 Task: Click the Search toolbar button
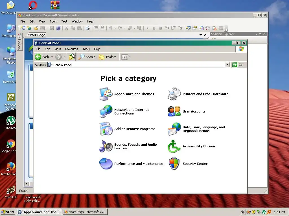point(87,57)
